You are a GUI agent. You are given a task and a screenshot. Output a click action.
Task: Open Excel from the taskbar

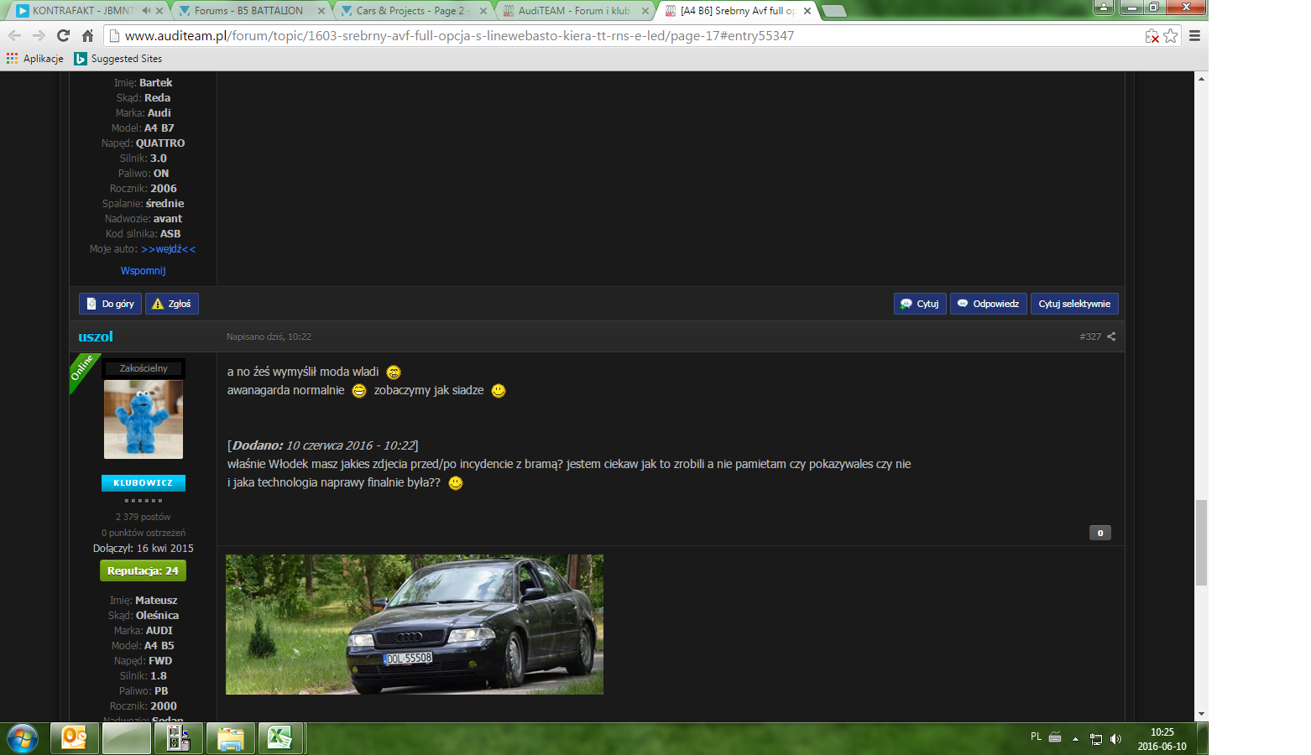click(280, 738)
